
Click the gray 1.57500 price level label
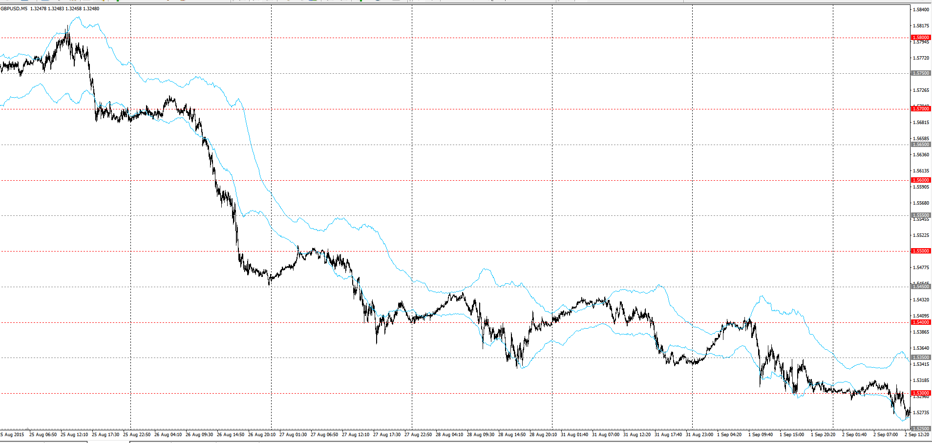[921, 73]
